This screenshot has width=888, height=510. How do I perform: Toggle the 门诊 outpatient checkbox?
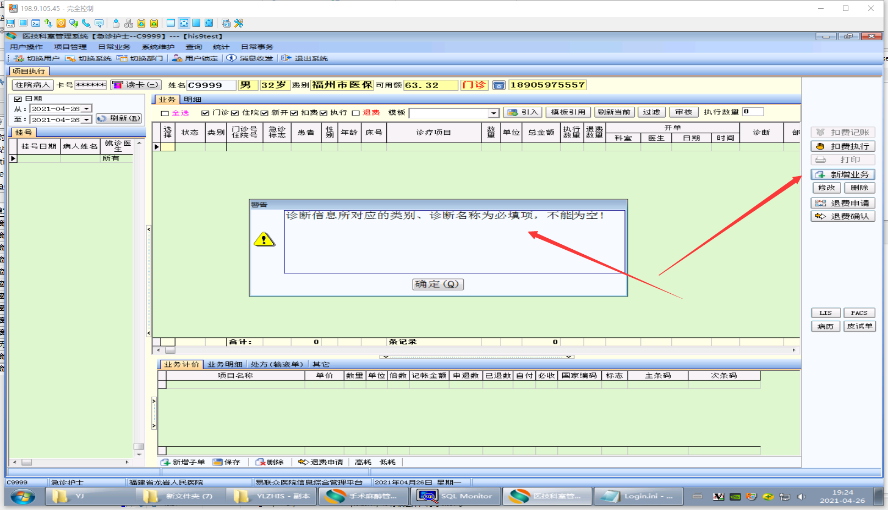click(205, 113)
